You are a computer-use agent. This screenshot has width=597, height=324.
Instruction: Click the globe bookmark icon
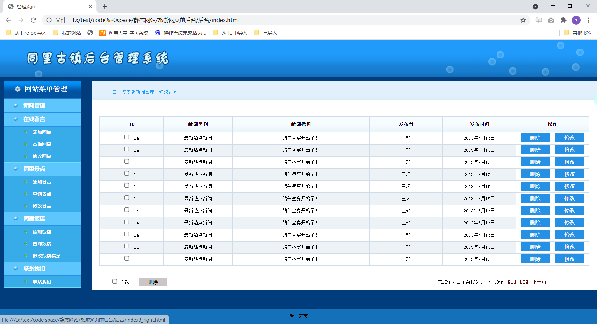[90, 33]
